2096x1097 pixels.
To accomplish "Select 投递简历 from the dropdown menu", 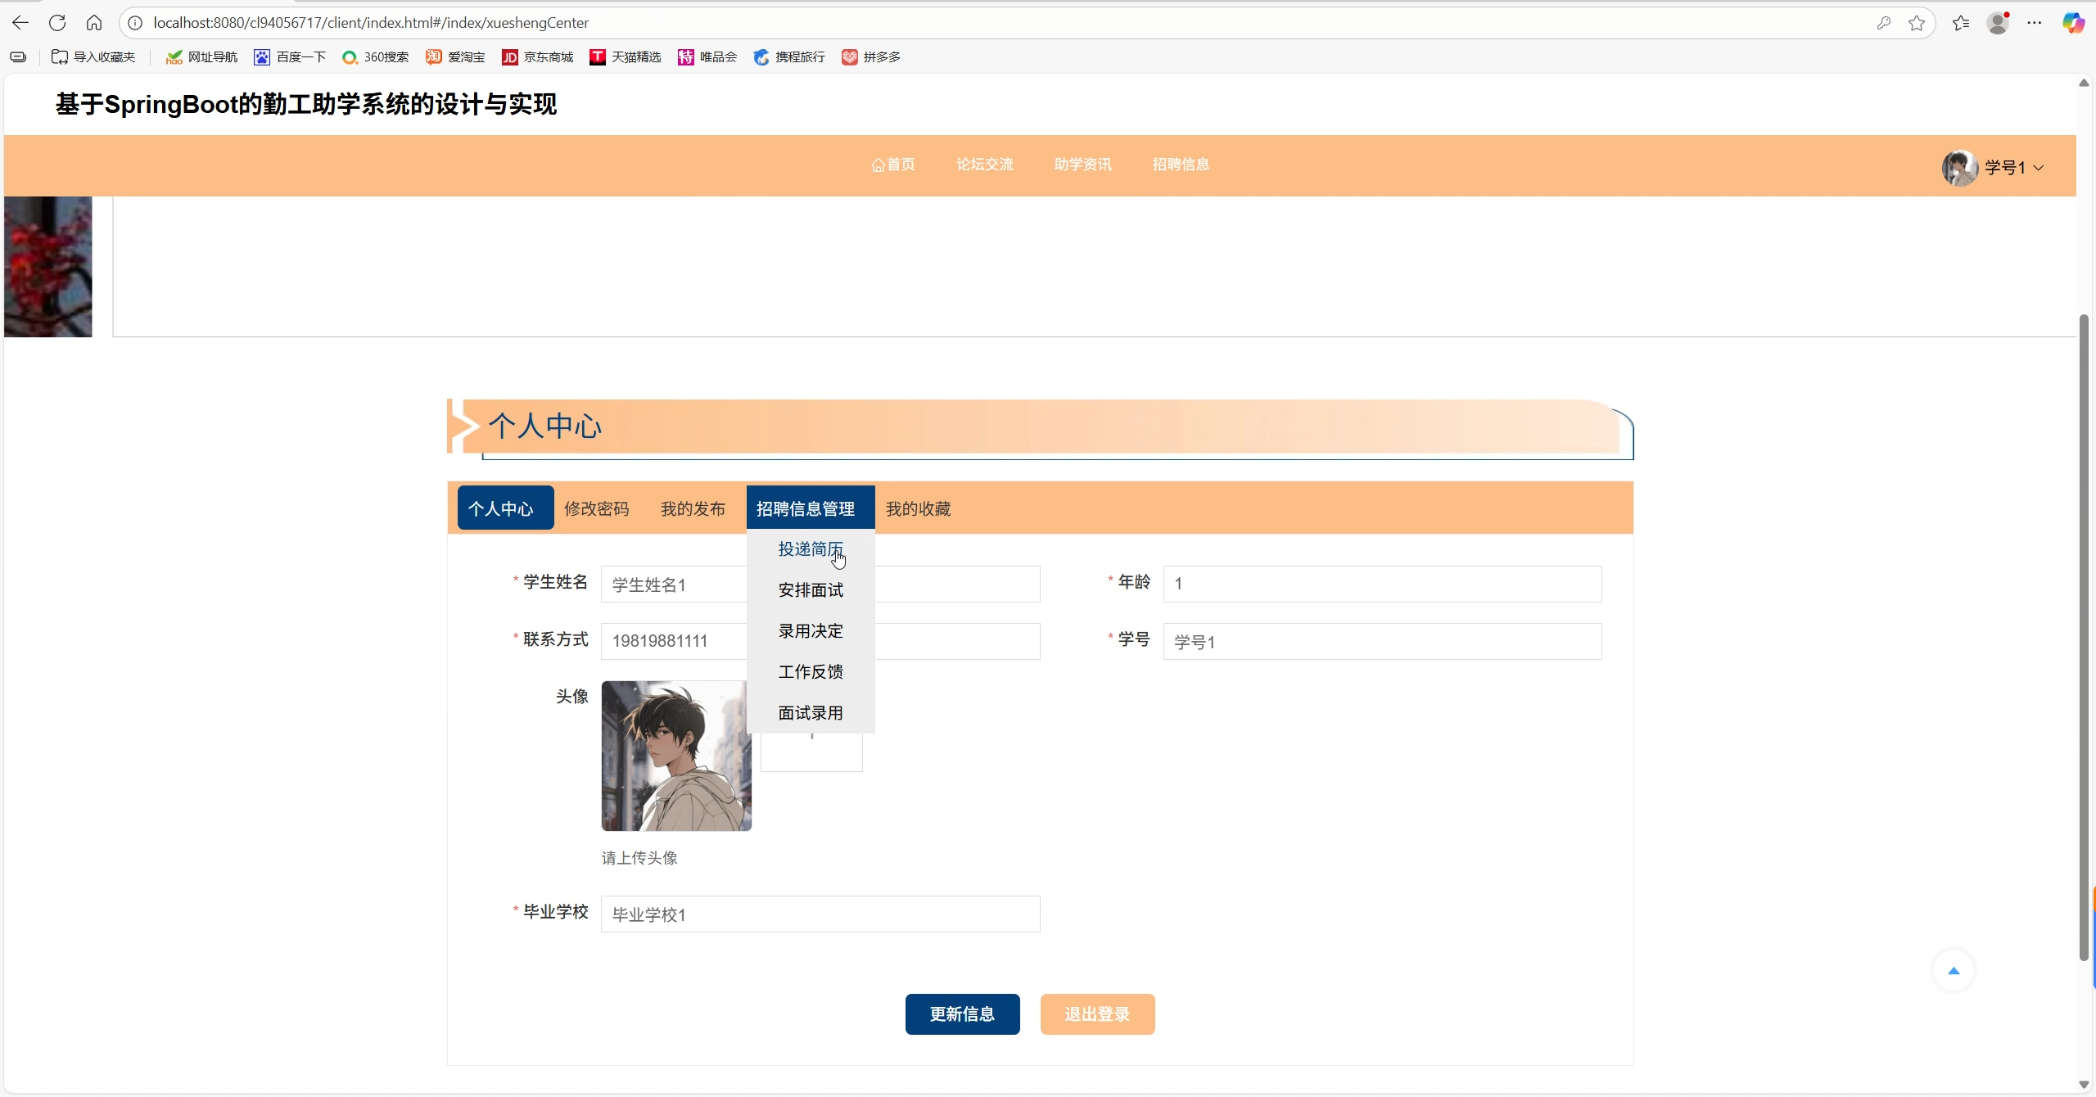I will 810,549.
